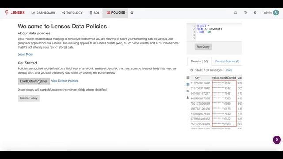Open the View Default Policies link

pyautogui.click(x=65, y=81)
